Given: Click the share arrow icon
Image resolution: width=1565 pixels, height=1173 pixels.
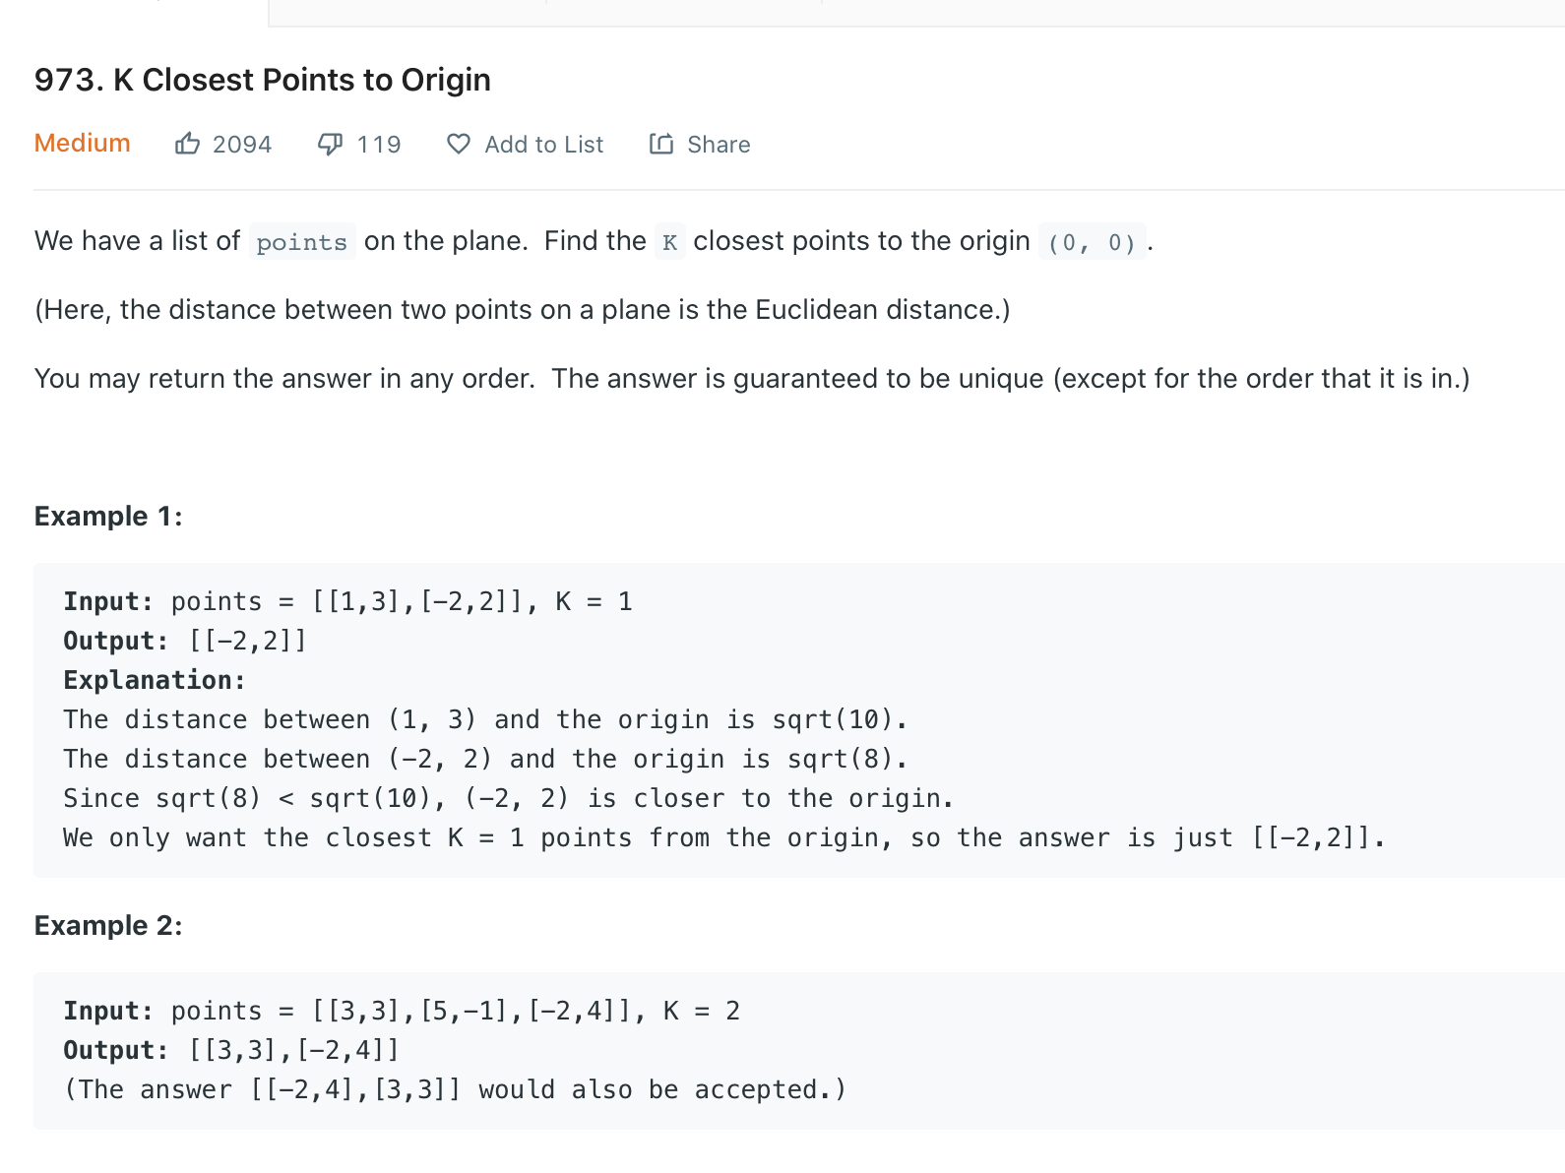Looking at the screenshot, I should click(x=661, y=144).
